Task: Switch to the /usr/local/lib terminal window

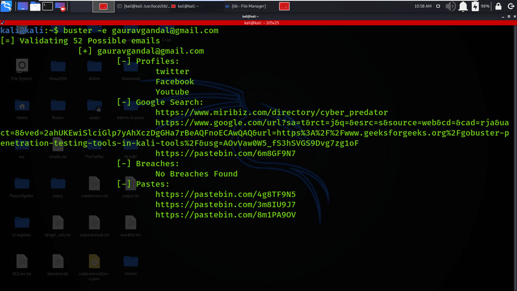Action: click(143, 6)
